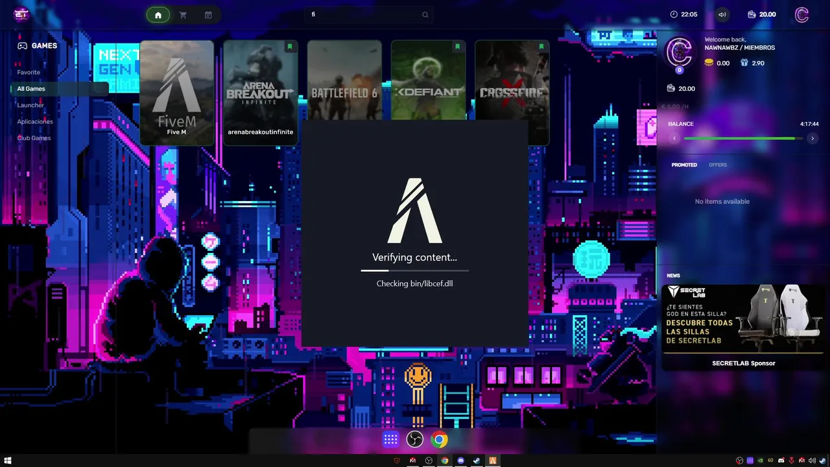Switch to Chrome in the taskbar

click(445, 461)
